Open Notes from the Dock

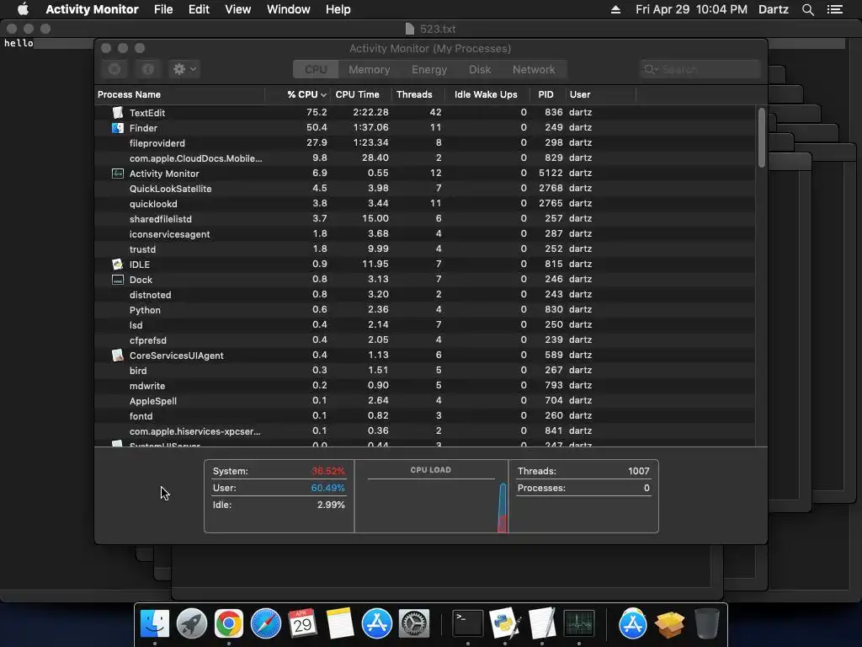[340, 623]
